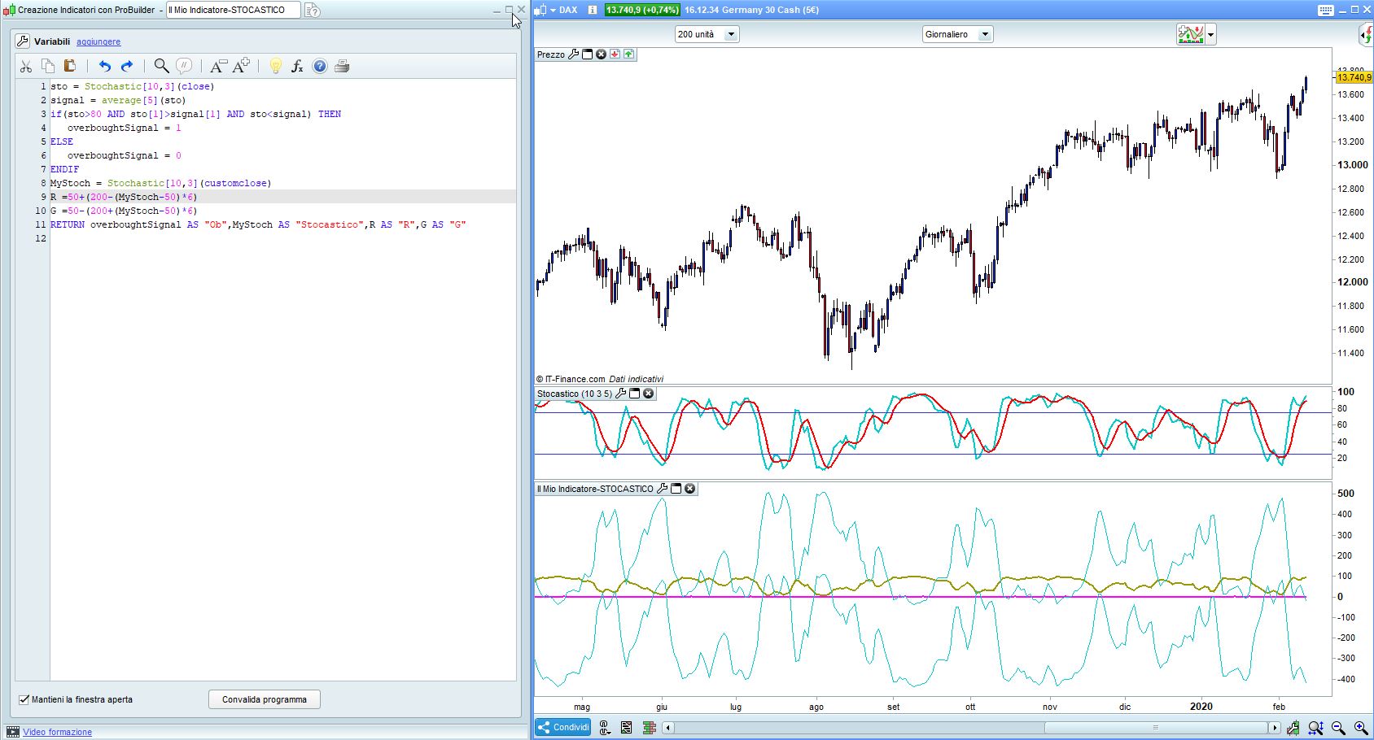Close Il Mio Indicatore-STOCASTICO panel
This screenshot has height=740, width=1374.
[x=690, y=489]
